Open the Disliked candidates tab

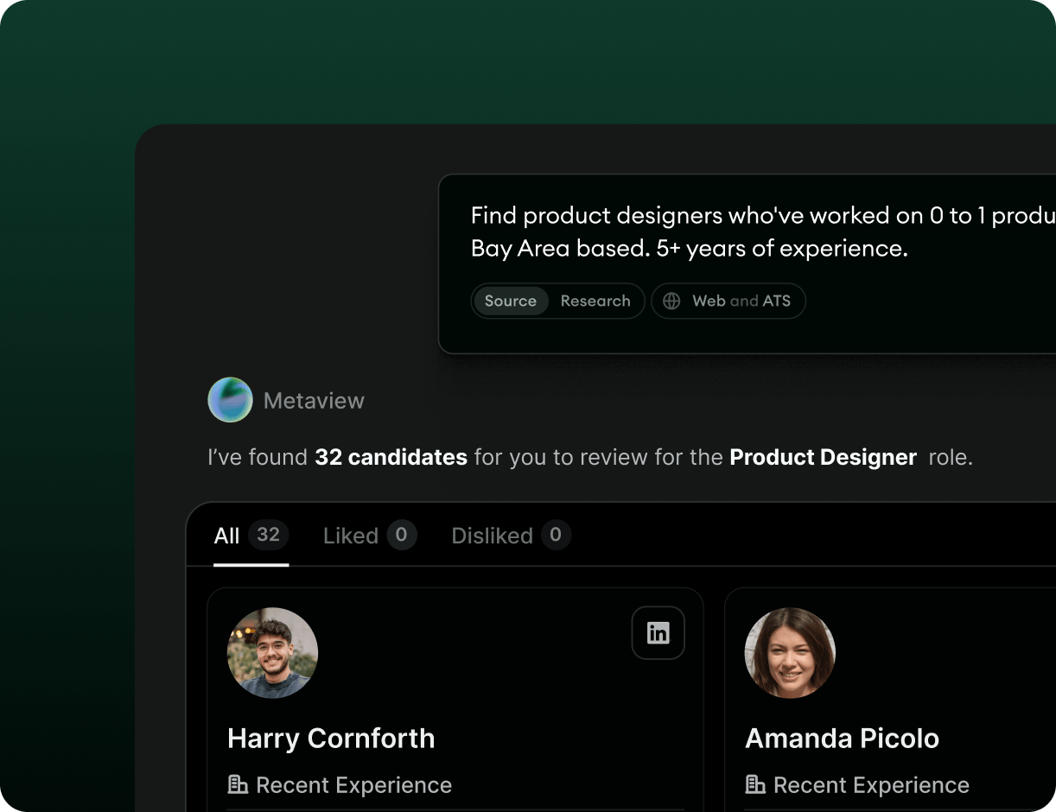512,536
